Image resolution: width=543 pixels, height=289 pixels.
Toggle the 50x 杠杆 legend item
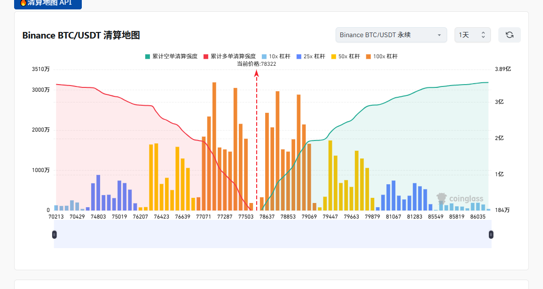346,56
